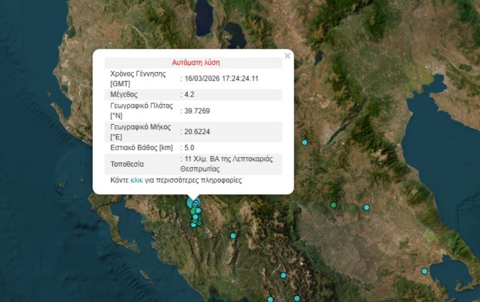Click the longitude value 20.6224
Screen dimensions: 480x302
click(x=197, y=131)
